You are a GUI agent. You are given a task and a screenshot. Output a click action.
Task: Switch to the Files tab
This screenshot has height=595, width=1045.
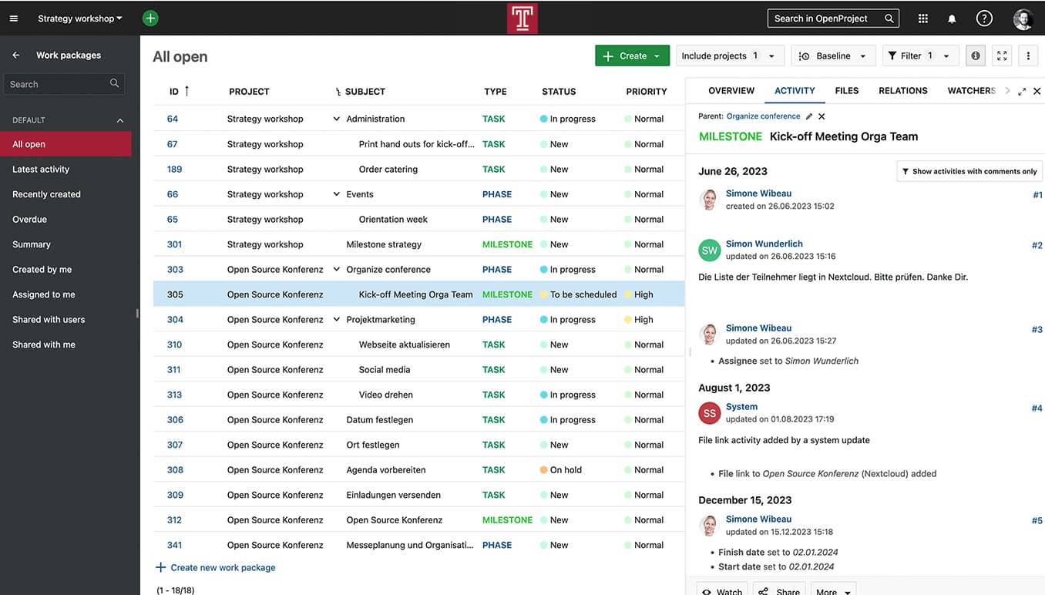(846, 90)
